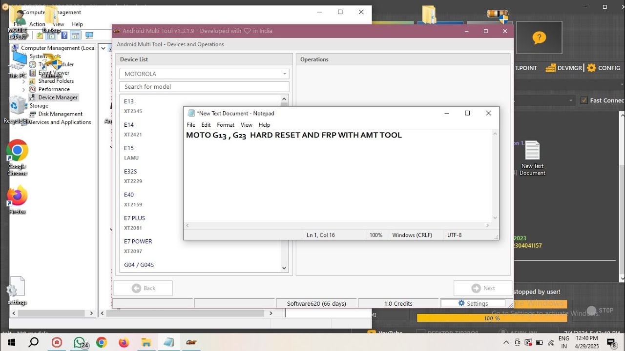Click Notepad horizontal scrollbar right arrow

tap(487, 225)
